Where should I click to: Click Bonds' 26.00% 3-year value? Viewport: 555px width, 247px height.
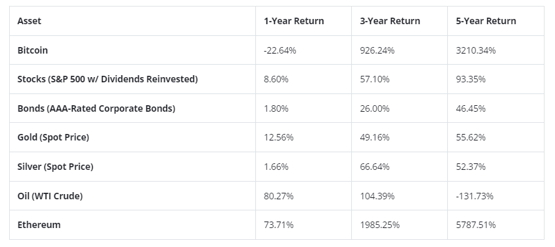coord(375,108)
